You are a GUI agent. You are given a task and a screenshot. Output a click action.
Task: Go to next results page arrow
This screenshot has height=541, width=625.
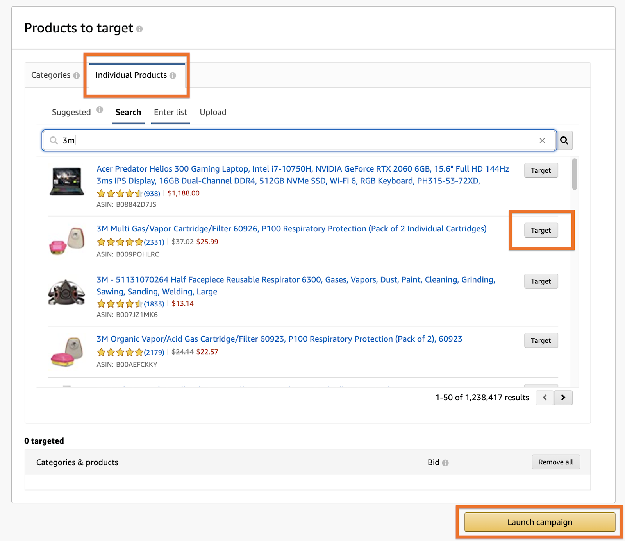[x=563, y=398]
